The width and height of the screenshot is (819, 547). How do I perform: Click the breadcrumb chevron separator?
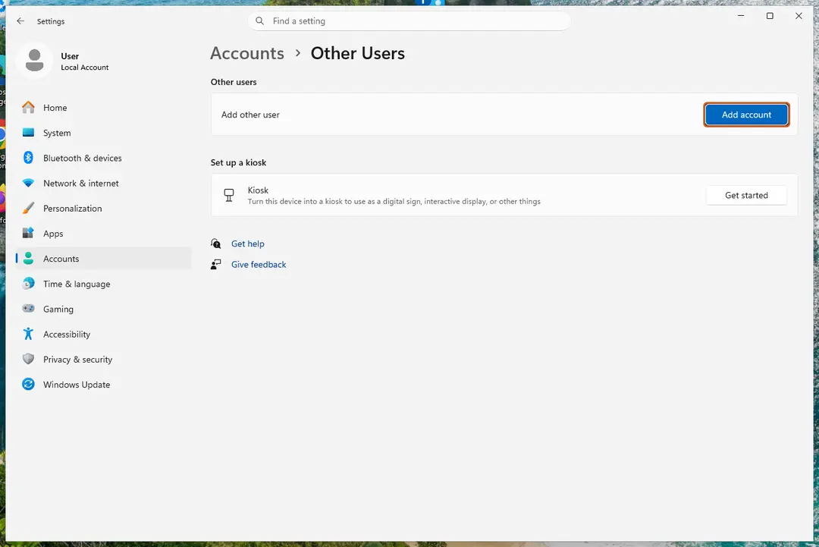[x=298, y=53]
